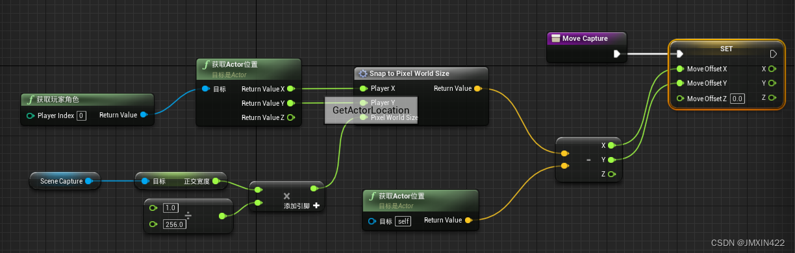Click the 1.0 input field on divide node

coord(171,208)
